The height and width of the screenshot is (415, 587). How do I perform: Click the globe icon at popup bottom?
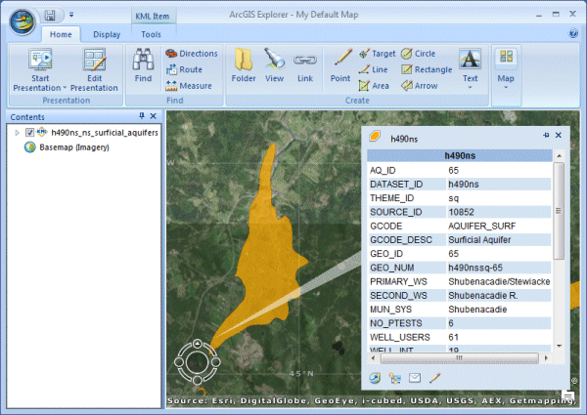tap(375, 378)
